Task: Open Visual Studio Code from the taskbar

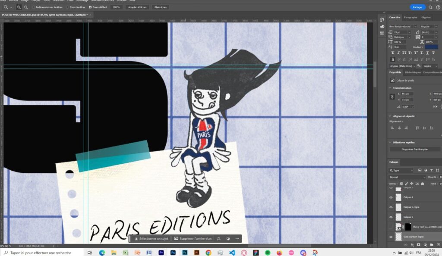Action: click(232, 253)
